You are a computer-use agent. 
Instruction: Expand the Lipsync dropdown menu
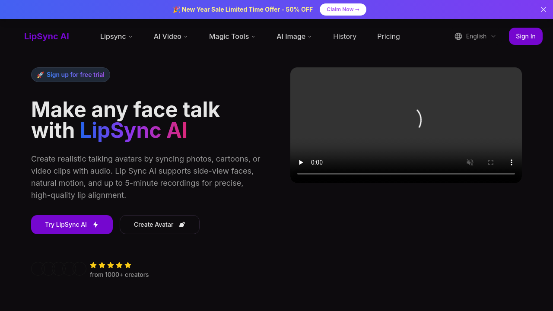pyautogui.click(x=116, y=36)
